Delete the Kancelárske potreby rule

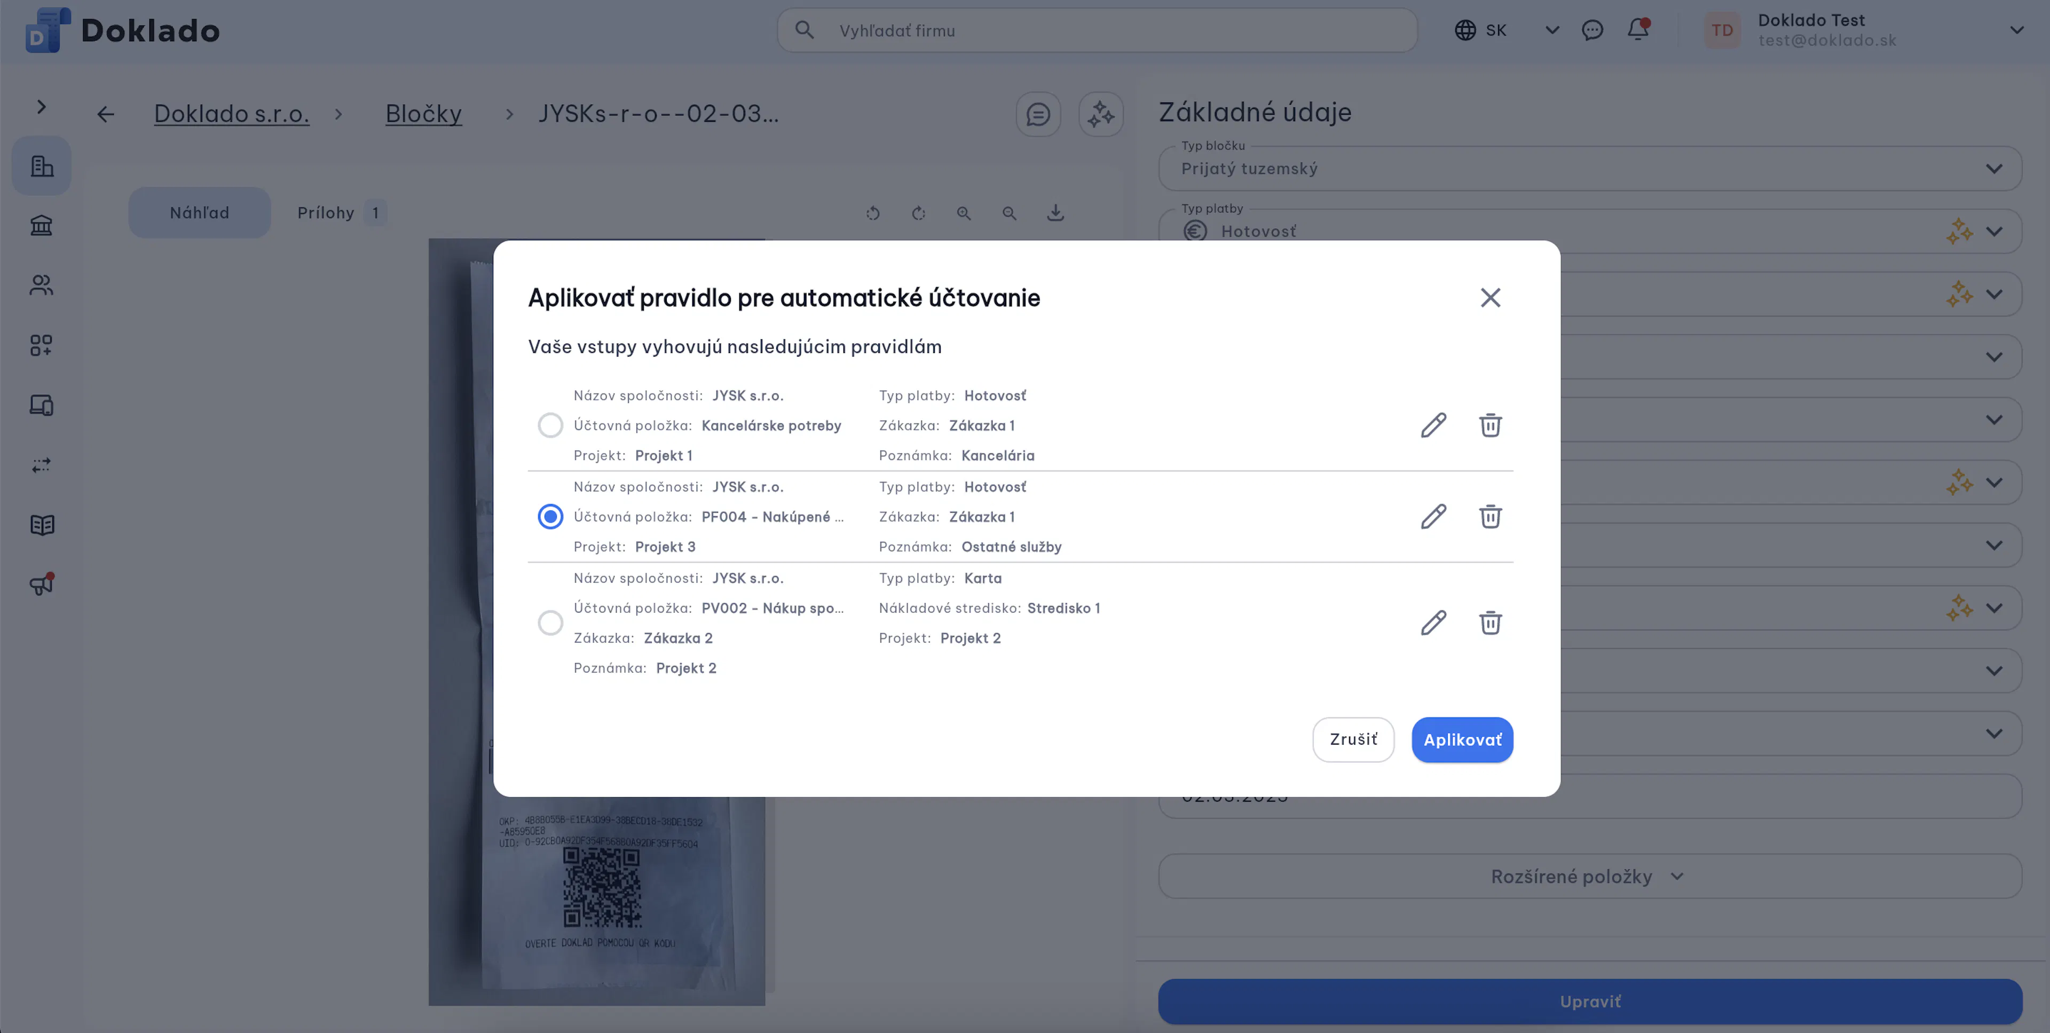[x=1491, y=425]
